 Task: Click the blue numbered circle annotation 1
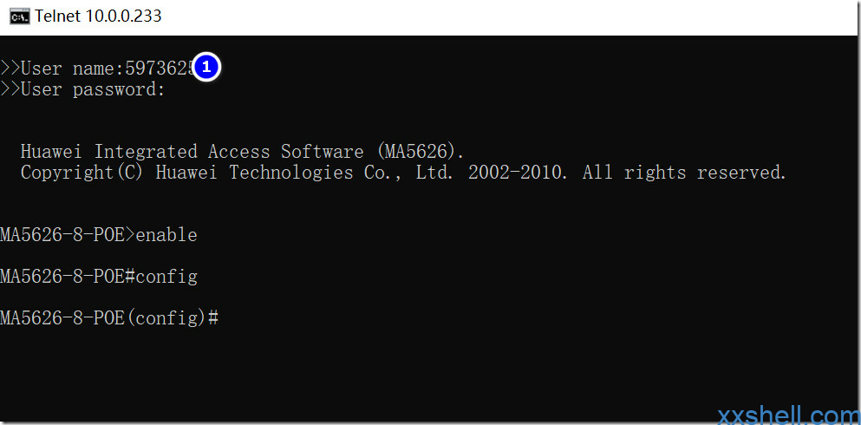(x=206, y=67)
